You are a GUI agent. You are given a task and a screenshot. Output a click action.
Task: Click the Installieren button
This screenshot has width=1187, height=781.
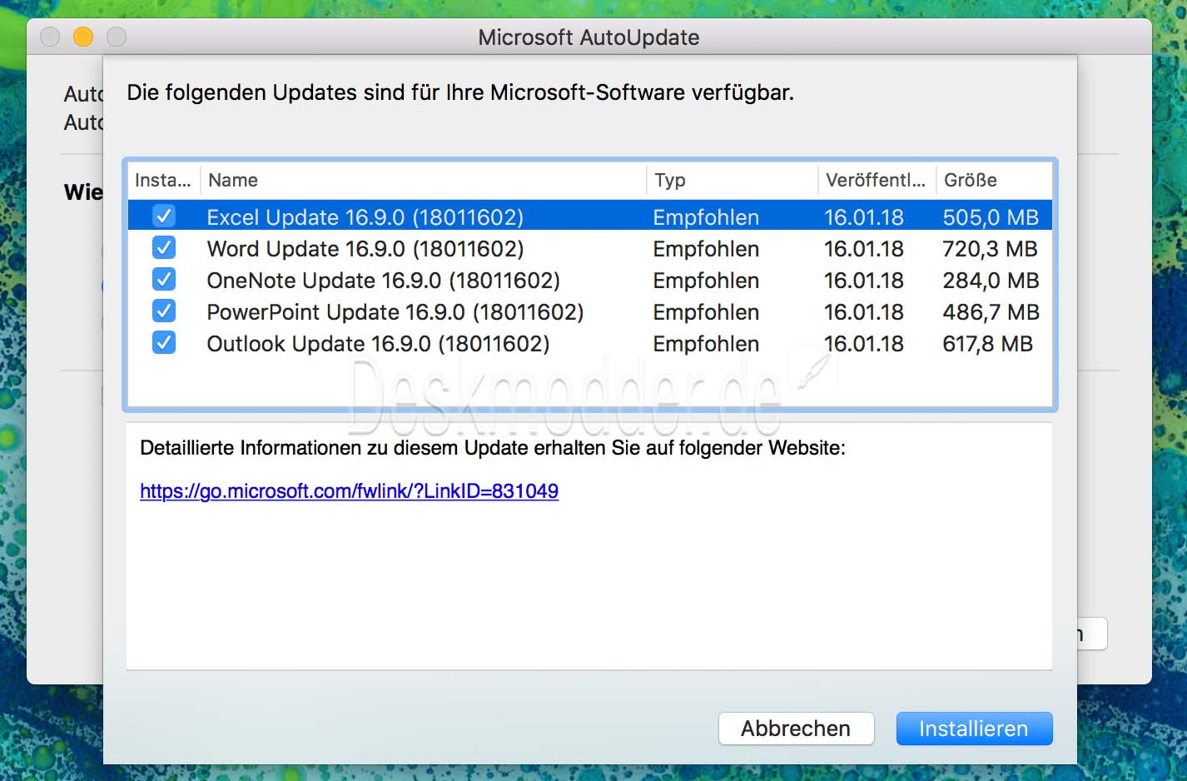(x=974, y=729)
